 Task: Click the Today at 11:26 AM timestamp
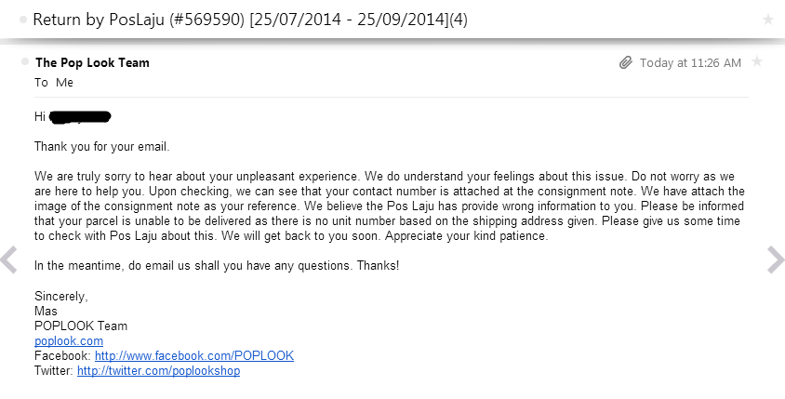690,63
